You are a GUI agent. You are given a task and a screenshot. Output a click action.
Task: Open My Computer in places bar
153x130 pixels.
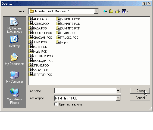point(14,77)
